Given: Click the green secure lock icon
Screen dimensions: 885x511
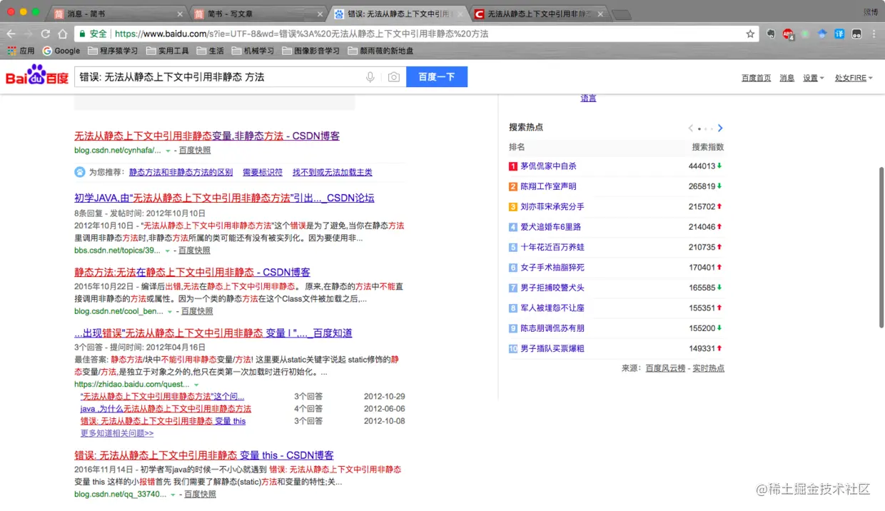Looking at the screenshot, I should point(83,34).
